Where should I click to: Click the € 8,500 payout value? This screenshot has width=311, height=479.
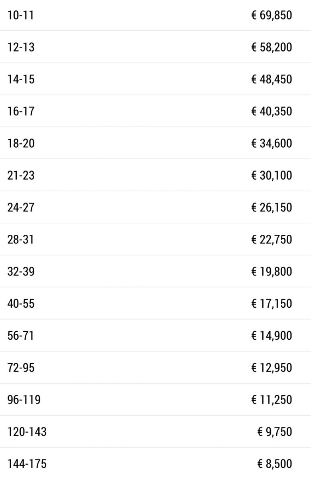pyautogui.click(x=275, y=464)
